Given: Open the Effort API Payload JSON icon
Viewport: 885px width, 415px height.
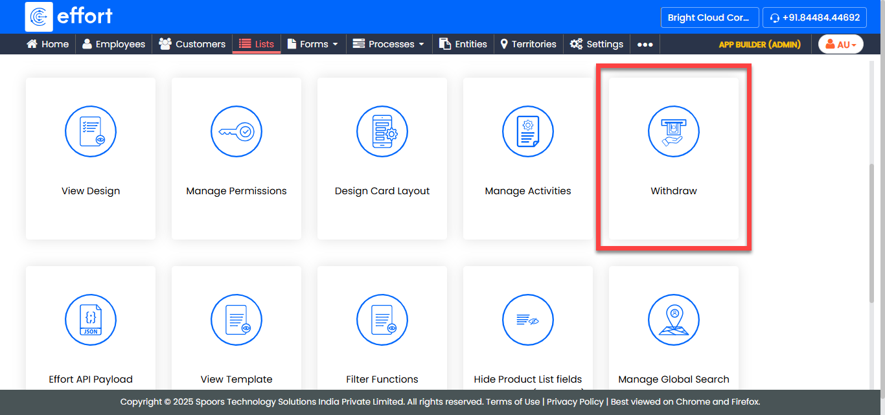Looking at the screenshot, I should point(91,319).
